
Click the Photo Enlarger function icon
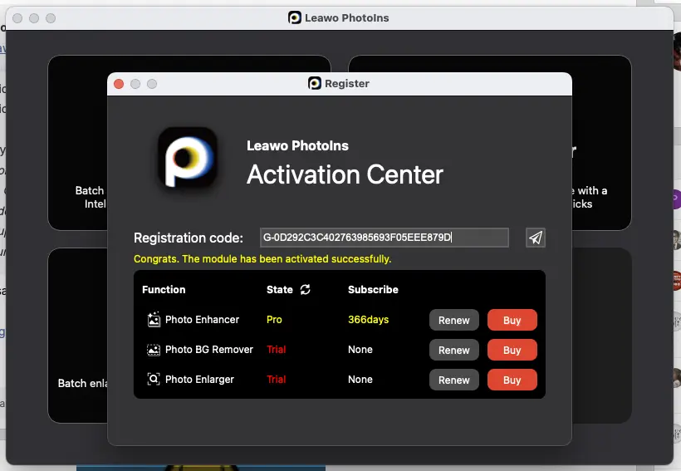[154, 380]
